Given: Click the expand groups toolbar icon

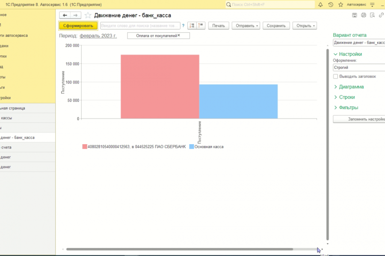Looking at the screenshot, I should (192, 26).
